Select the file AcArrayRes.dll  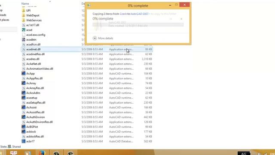35,88
